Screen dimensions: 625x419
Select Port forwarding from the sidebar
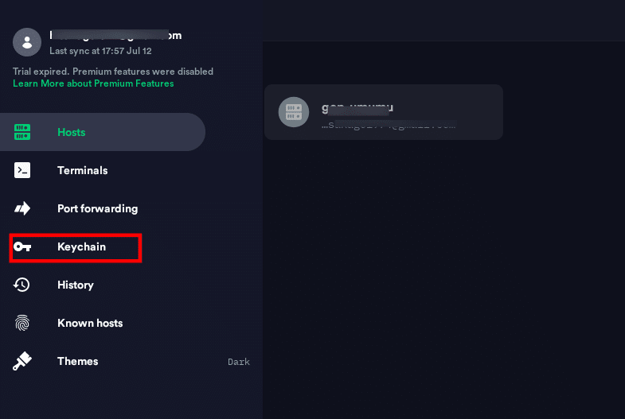pyautogui.click(x=97, y=208)
